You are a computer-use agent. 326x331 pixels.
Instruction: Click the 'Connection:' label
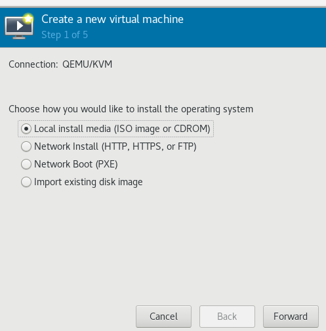tap(33, 64)
